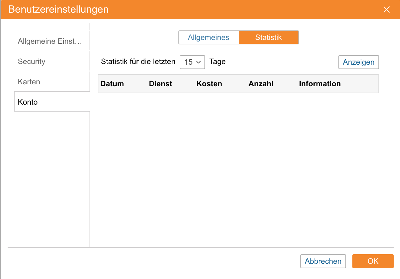This screenshot has width=400, height=279.
Task: Select the Statistik tab
Action: (269, 37)
